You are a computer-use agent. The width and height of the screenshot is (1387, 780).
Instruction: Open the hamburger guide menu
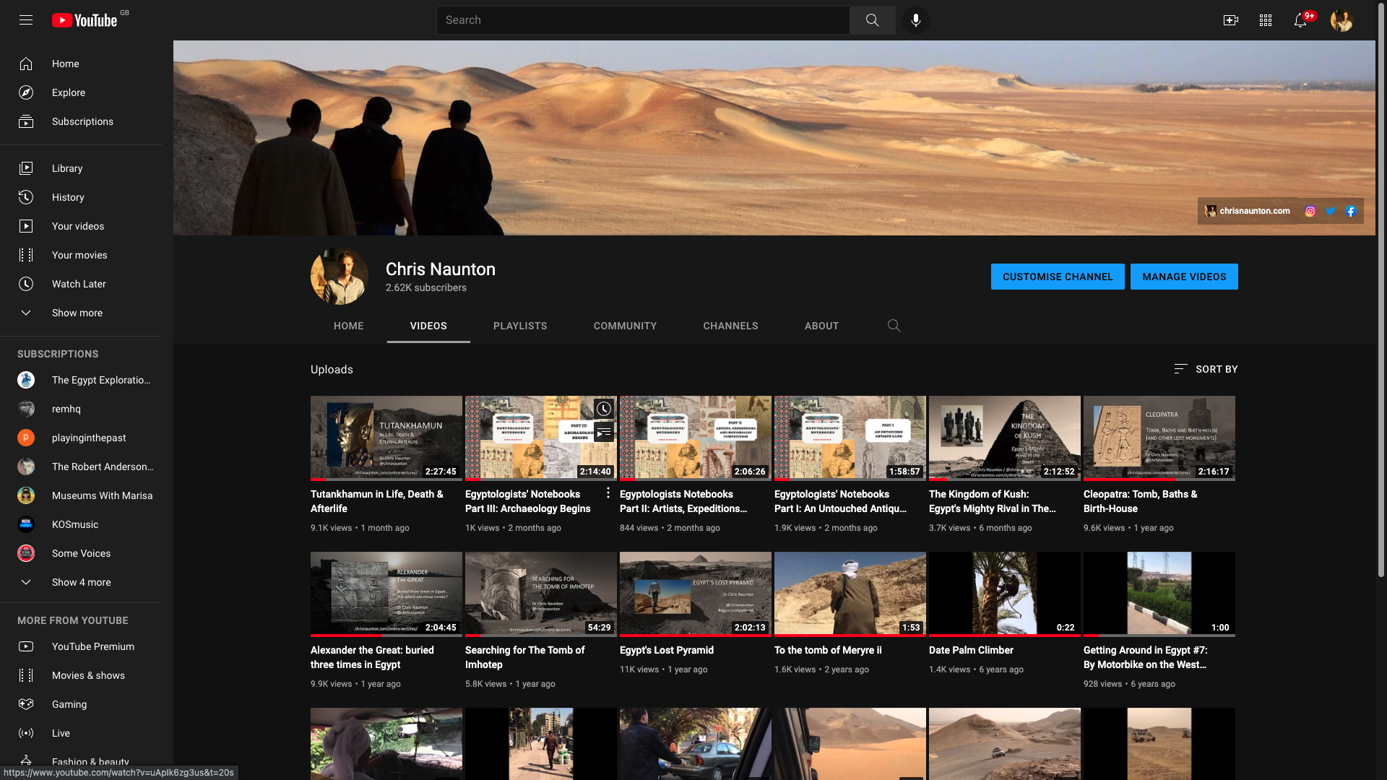(26, 20)
